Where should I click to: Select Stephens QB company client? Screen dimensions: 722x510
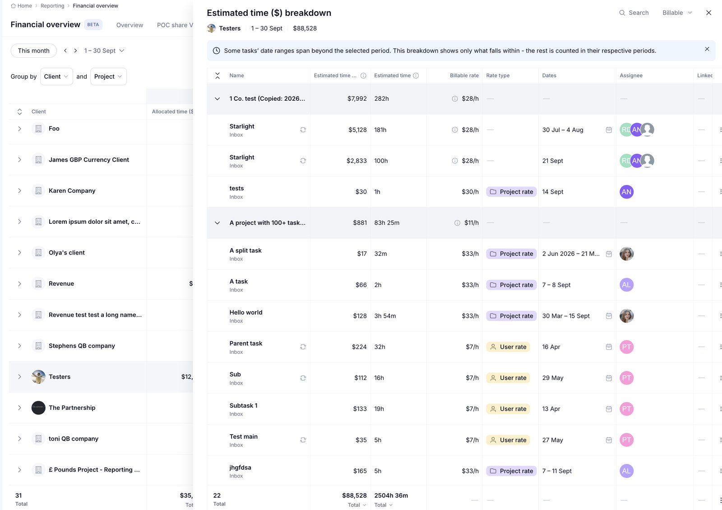tap(82, 346)
